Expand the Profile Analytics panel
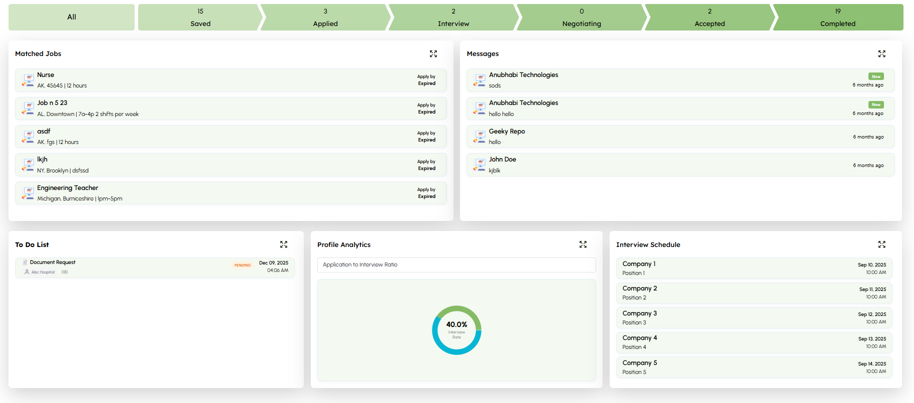914x403 pixels. click(x=583, y=244)
